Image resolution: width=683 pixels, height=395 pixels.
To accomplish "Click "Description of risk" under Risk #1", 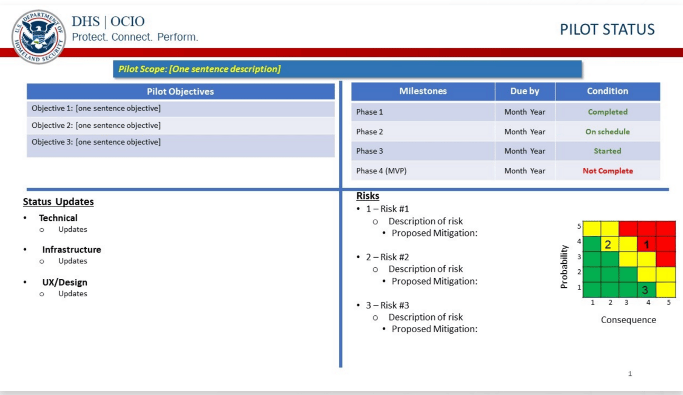I will coord(426,221).
